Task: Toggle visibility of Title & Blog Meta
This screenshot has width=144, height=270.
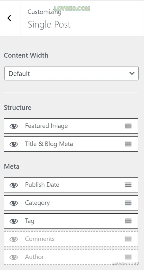Action: pos(14,144)
